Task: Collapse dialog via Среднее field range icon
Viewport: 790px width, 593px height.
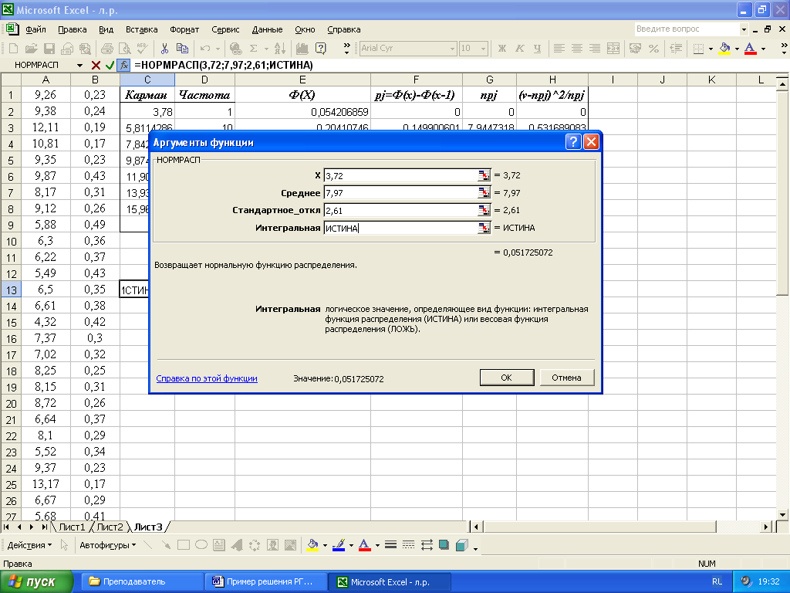Action: [484, 192]
